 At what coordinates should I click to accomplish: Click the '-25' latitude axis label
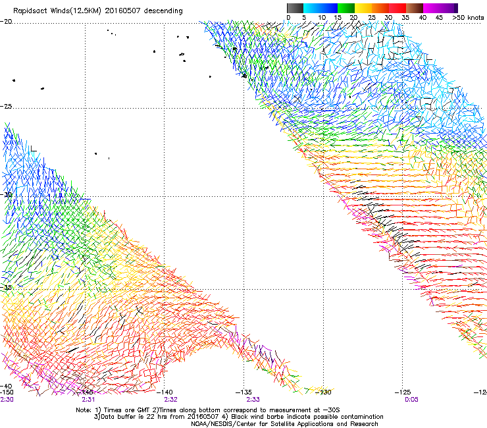point(6,106)
